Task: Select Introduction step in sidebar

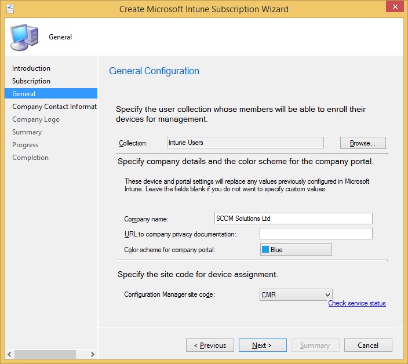Action: pyautogui.click(x=31, y=68)
